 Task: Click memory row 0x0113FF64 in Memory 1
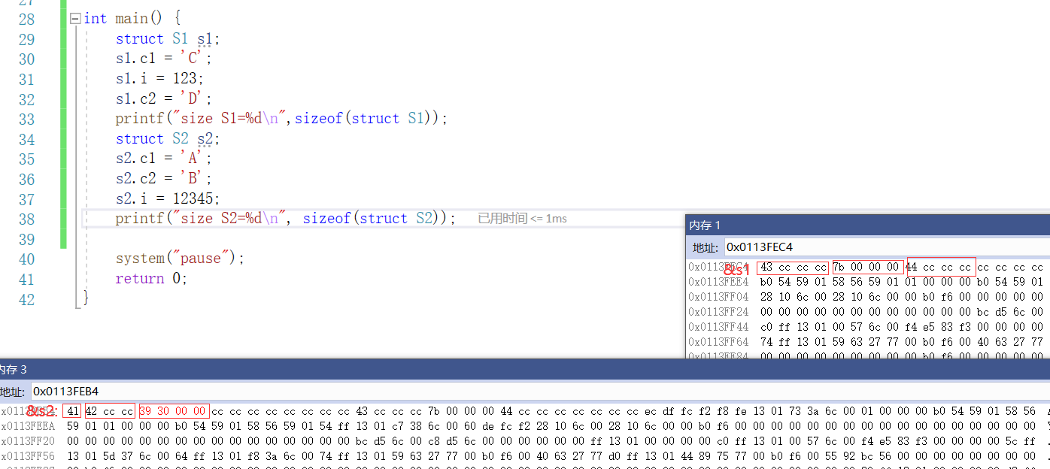tap(868, 342)
